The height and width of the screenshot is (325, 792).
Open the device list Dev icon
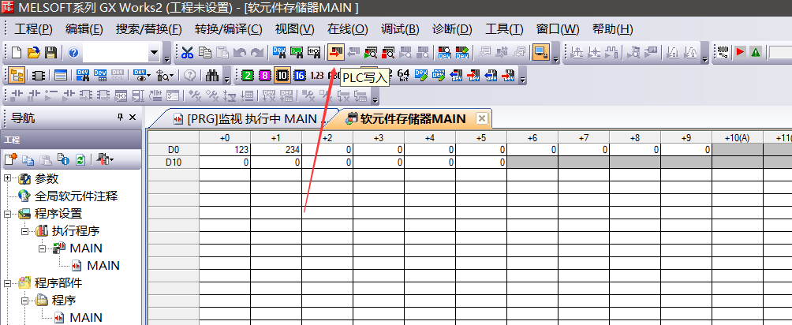(100, 76)
